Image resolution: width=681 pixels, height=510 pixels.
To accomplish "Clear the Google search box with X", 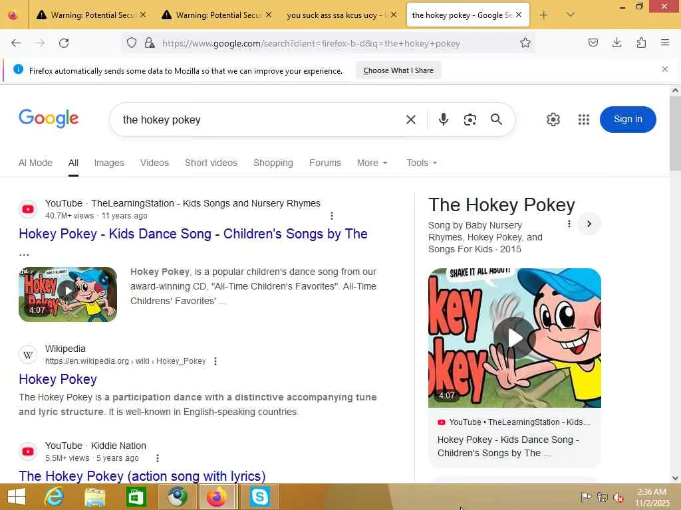I will point(411,120).
